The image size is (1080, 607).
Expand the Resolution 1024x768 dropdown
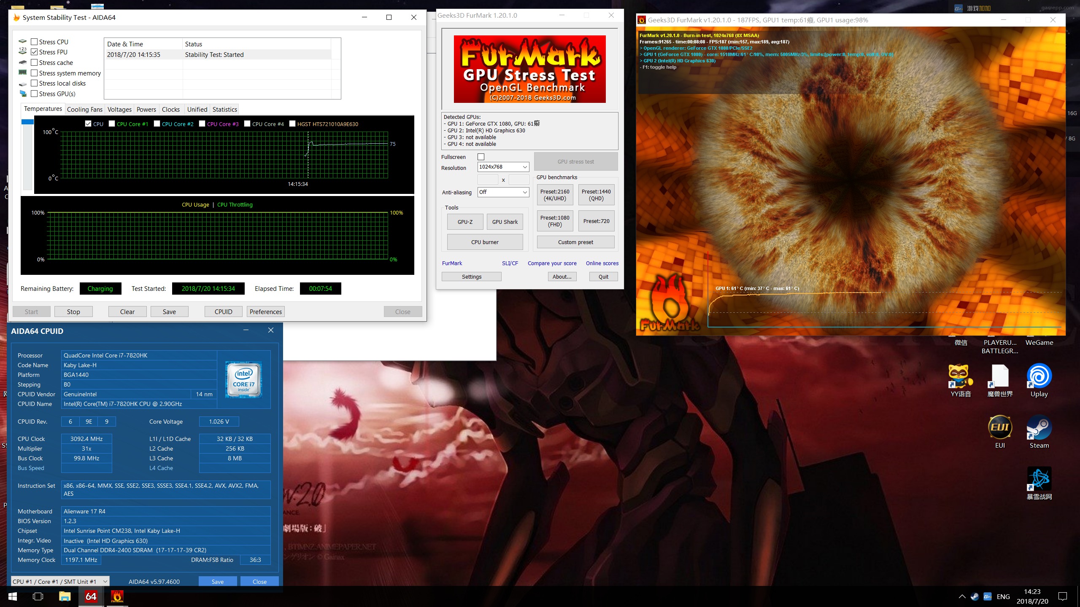pyautogui.click(x=503, y=167)
